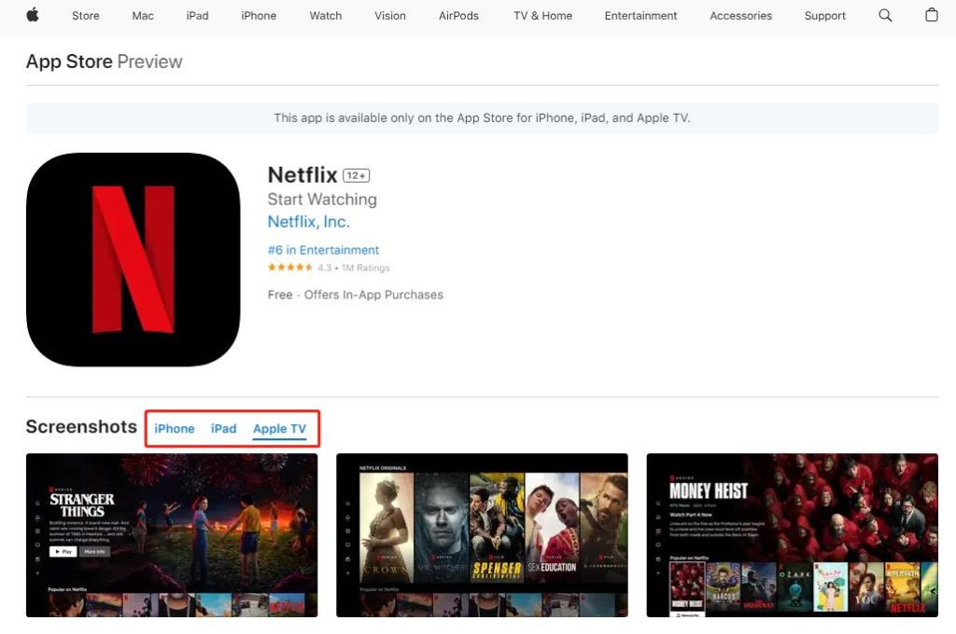Open the iPhone navigation menu
Image resolution: width=956 pixels, height=634 pixels.
point(259,16)
